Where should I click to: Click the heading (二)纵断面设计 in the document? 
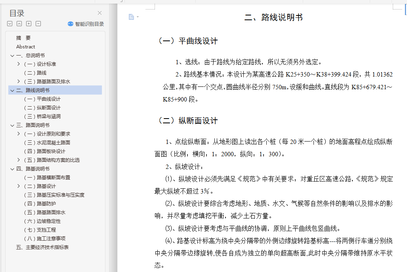(188, 121)
